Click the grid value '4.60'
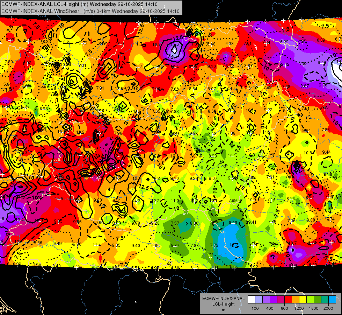The height and width of the screenshot is (315, 342). coord(175,268)
